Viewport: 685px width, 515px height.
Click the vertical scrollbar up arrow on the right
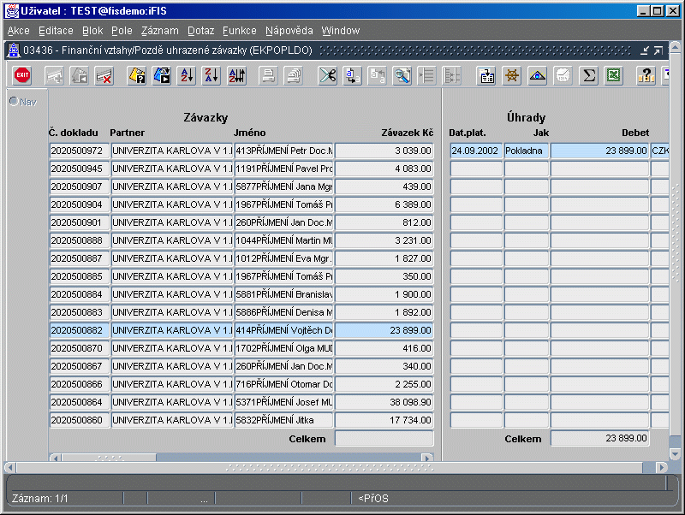pos(675,46)
